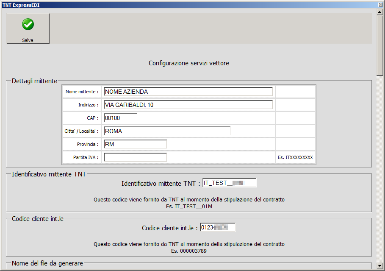385x271 pixels.
Task: Close the TNT ExpressEDI window
Action: point(380,5)
